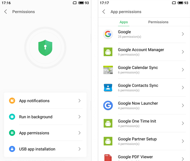The height and width of the screenshot is (161, 190).
Task: Tap '9 permission(s)' under Account Manager
Action: click(x=129, y=55)
